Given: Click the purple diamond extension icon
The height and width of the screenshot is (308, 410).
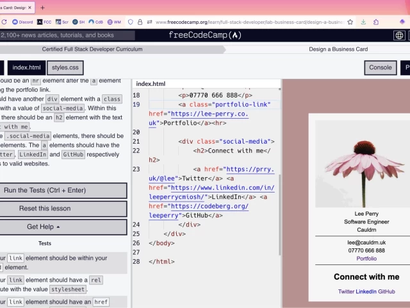Looking at the screenshot, I should pyautogui.click(x=402, y=22).
